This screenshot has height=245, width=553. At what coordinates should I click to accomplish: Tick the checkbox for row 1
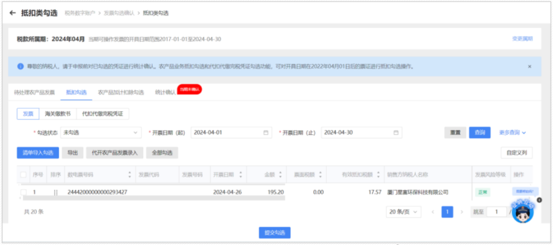[23, 192]
